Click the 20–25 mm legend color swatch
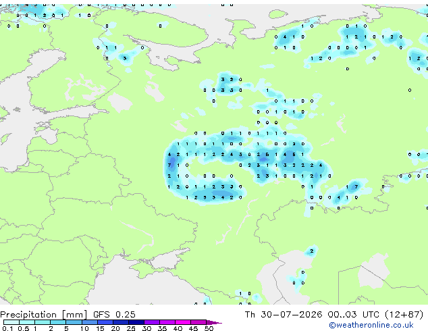The height and width of the screenshot is (331, 428). click(x=121, y=322)
